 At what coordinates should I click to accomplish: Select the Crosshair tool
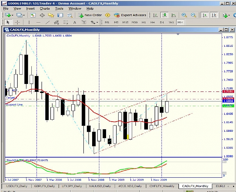tap(17, 23)
